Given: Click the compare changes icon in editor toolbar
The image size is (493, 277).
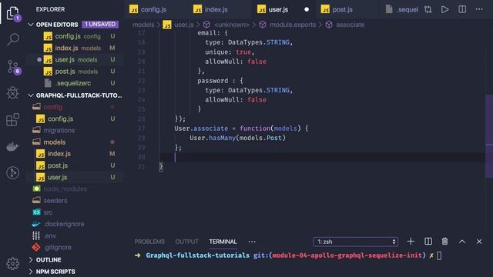Looking at the screenshot, I should coord(428,9).
